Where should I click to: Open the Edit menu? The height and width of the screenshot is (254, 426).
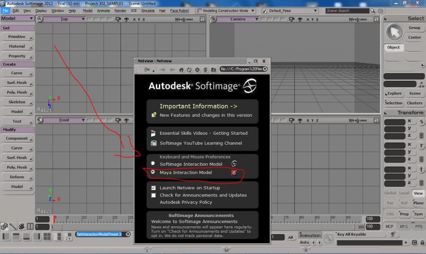tap(15, 11)
